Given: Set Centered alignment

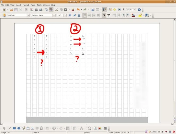Looking at the screenshot, I should [x=89, y=15].
